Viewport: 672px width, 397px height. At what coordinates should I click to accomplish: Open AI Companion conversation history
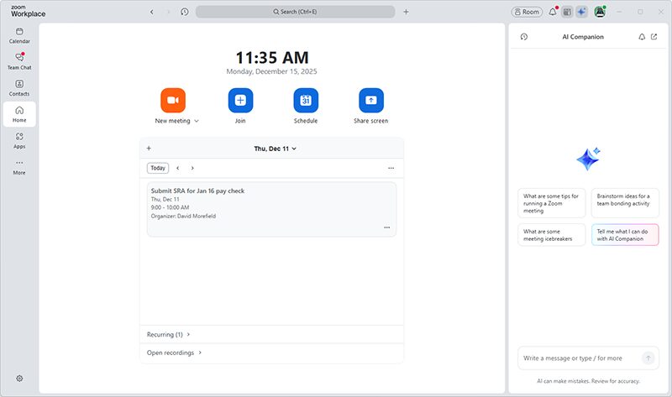click(524, 37)
